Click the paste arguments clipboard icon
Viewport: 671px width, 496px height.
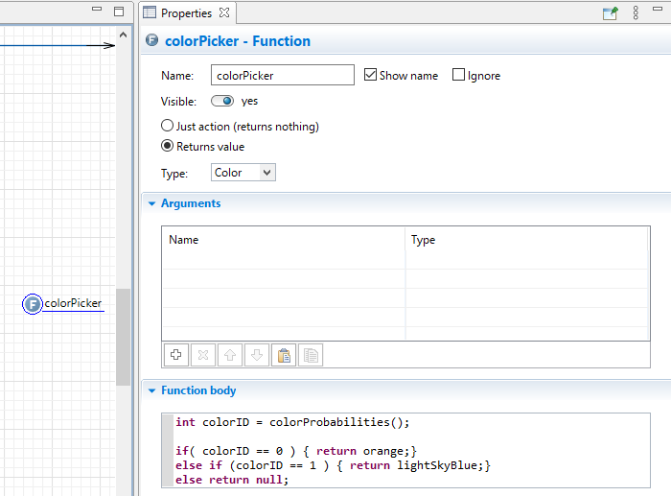pos(284,355)
